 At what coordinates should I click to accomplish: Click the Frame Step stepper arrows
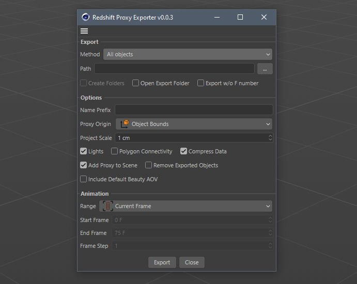tap(270, 246)
